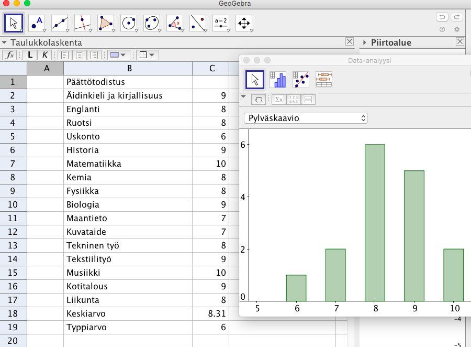Select the Two Variable Regression Analysis tool
Screen dimensions: 471x347
coord(301,80)
